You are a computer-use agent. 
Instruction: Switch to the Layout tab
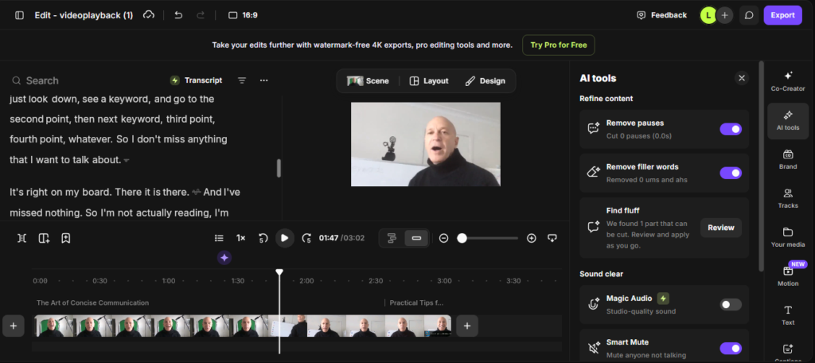(x=429, y=80)
